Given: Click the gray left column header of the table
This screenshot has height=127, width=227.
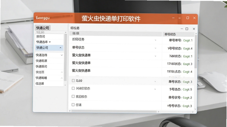Looking at the screenshot, I should click(x=115, y=33).
